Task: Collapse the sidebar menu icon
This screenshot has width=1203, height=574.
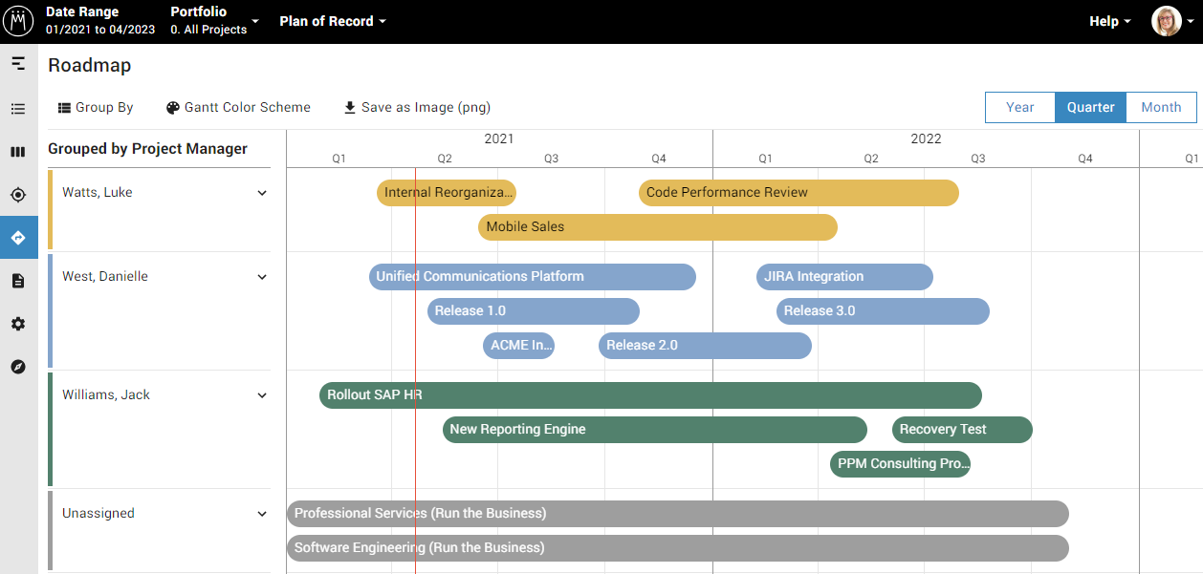Action: [18, 64]
